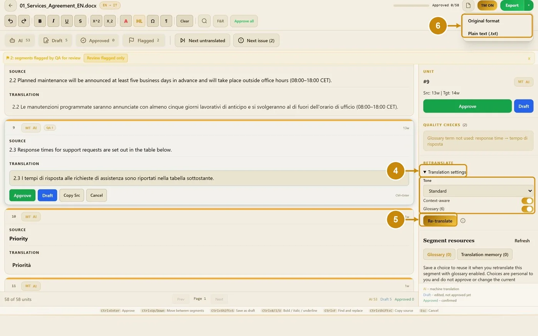The width and height of the screenshot is (538, 336).
Task: Switch to the Translation memory (0) tab
Action: tap(485, 255)
